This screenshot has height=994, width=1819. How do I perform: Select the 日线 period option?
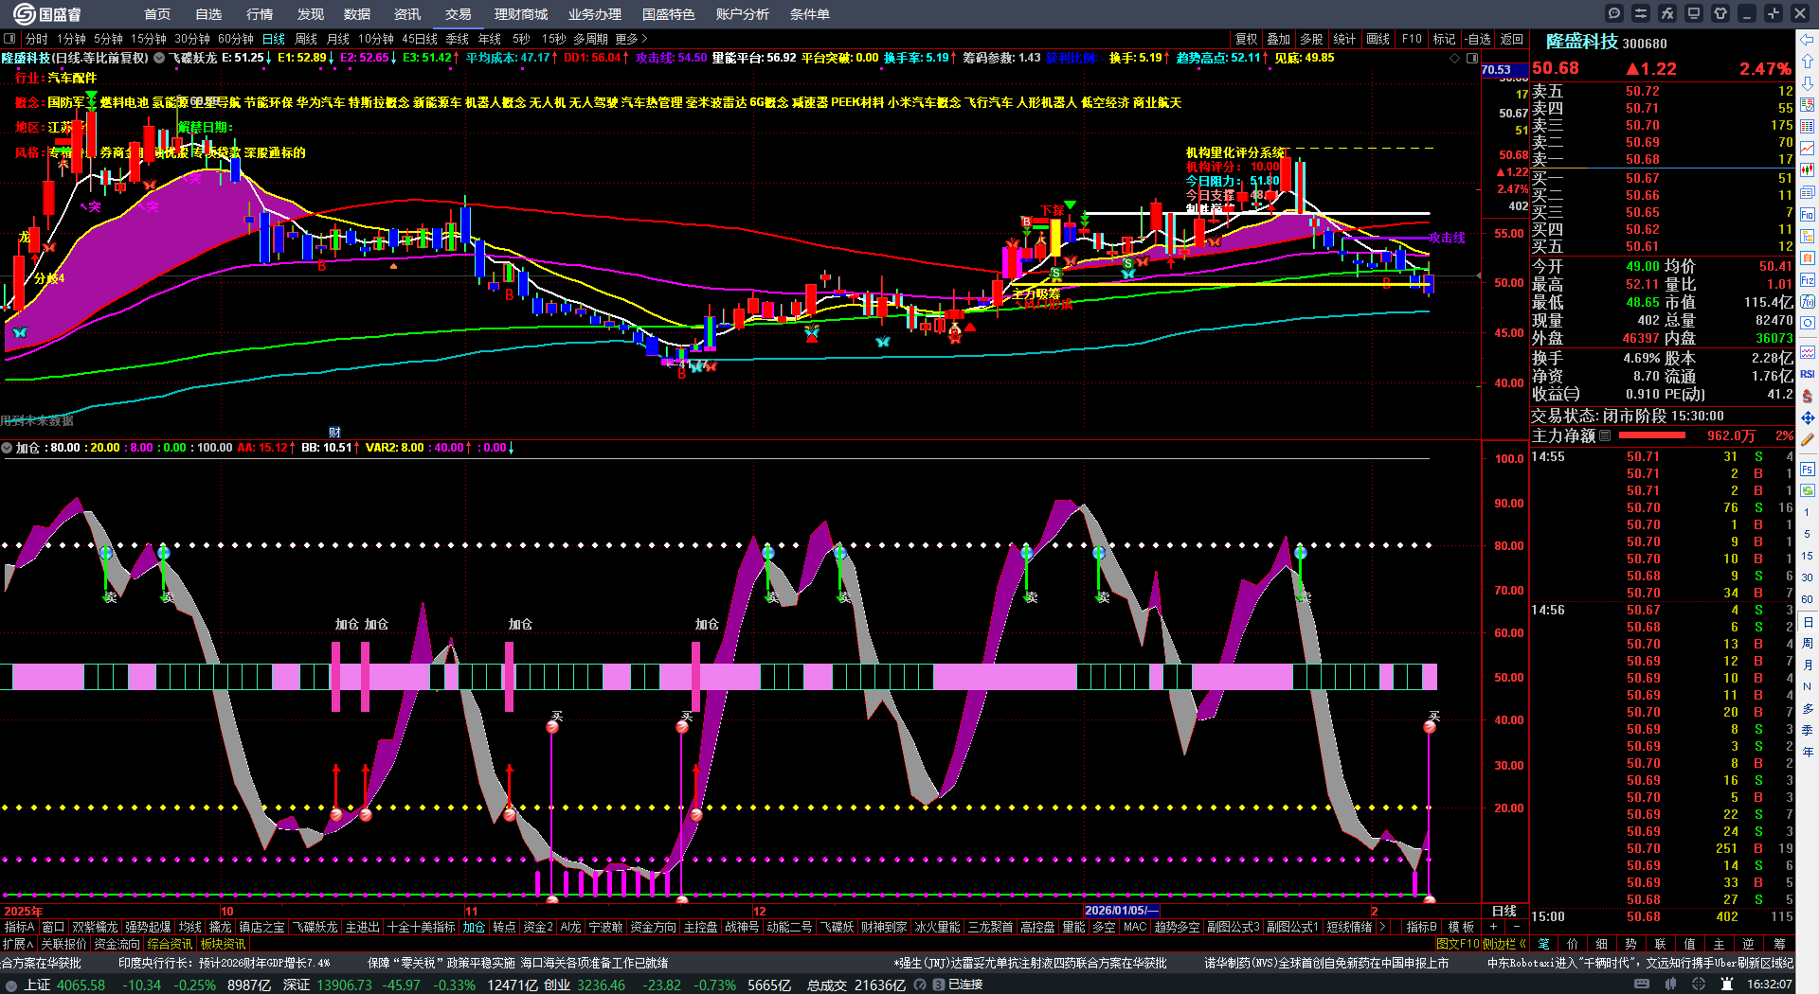(x=274, y=39)
